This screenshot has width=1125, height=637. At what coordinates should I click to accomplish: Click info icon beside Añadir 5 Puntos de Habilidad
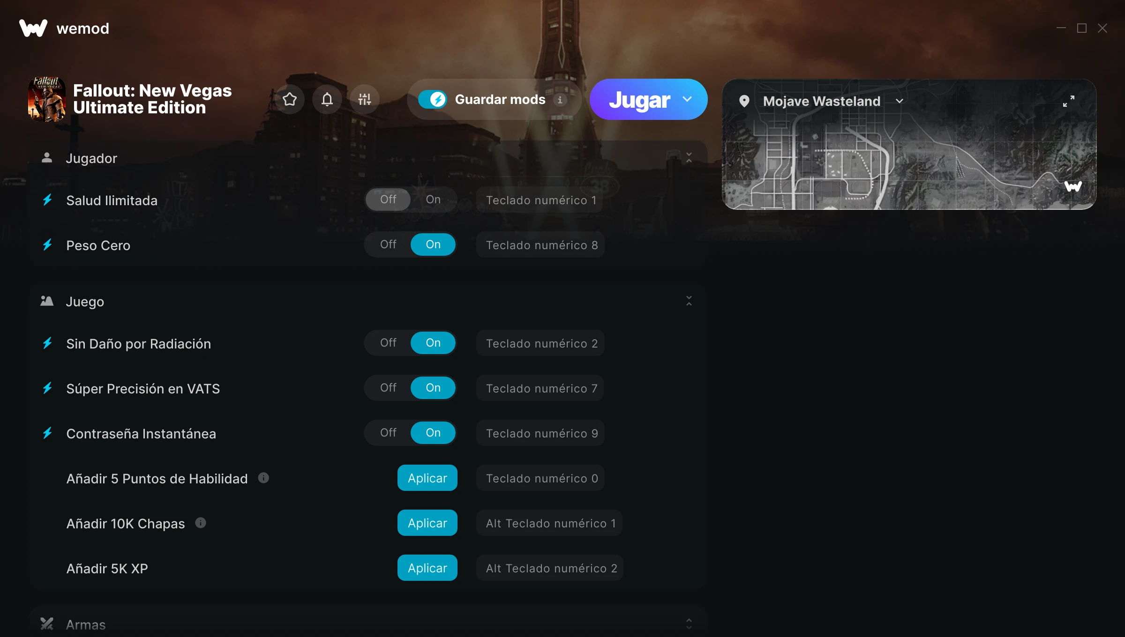point(263,478)
